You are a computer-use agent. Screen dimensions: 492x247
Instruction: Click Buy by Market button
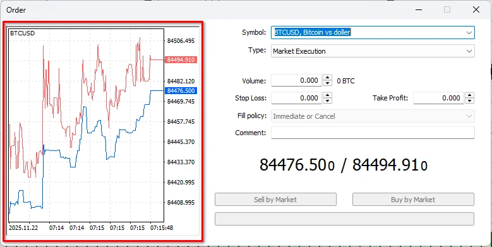(413, 200)
